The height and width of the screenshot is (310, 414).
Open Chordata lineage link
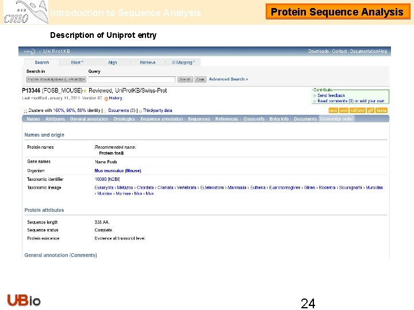(145, 188)
